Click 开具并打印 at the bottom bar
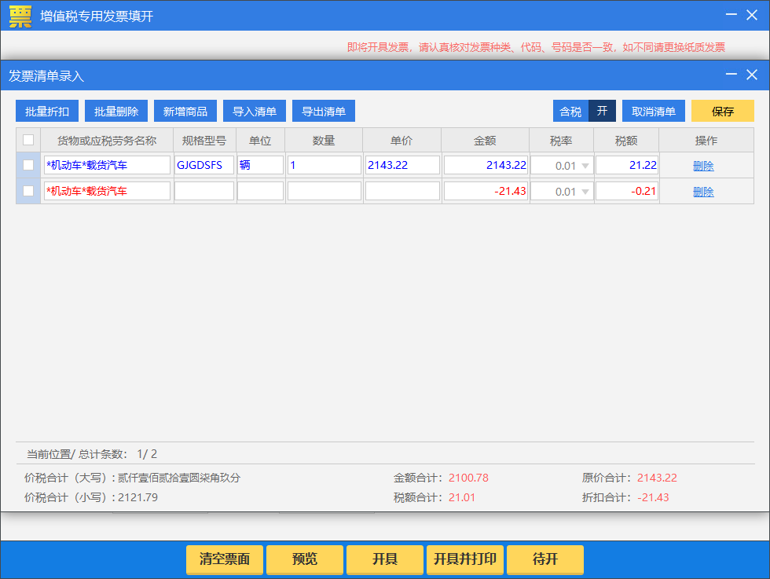This screenshot has height=579, width=770. [x=465, y=559]
